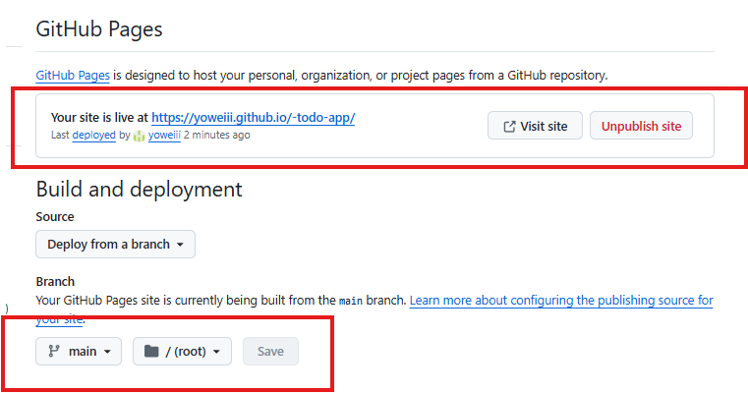Click the 'Branch' label
The height and width of the screenshot is (393, 748).
55,281
